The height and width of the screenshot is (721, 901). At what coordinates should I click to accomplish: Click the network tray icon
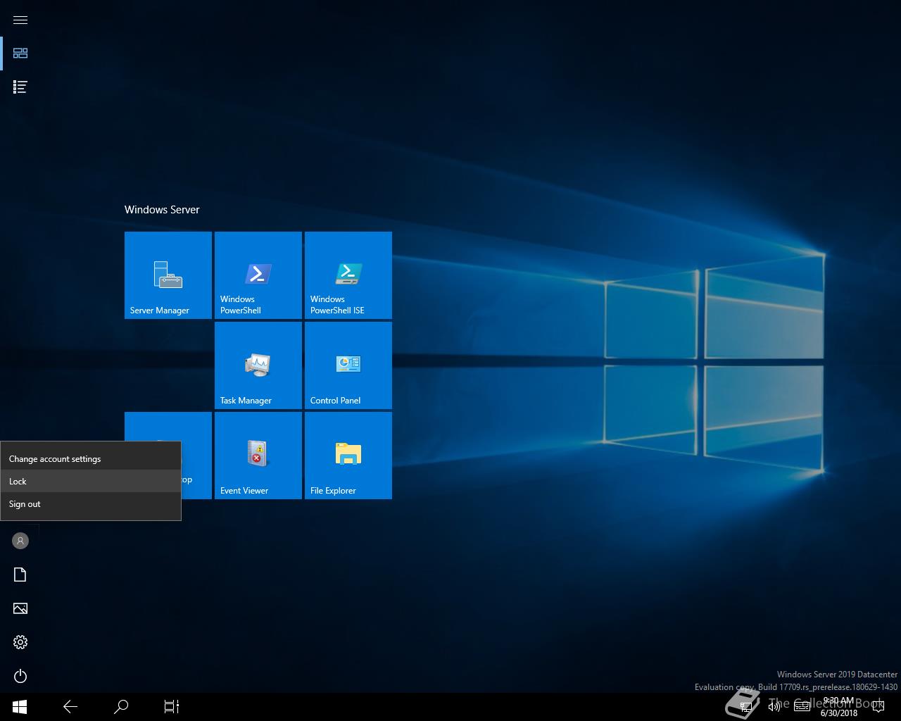[747, 706]
